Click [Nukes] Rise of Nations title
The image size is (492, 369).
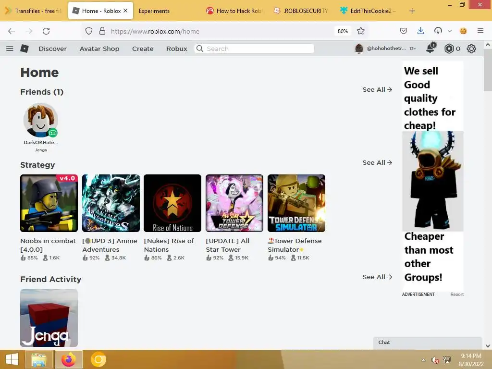pyautogui.click(x=169, y=245)
